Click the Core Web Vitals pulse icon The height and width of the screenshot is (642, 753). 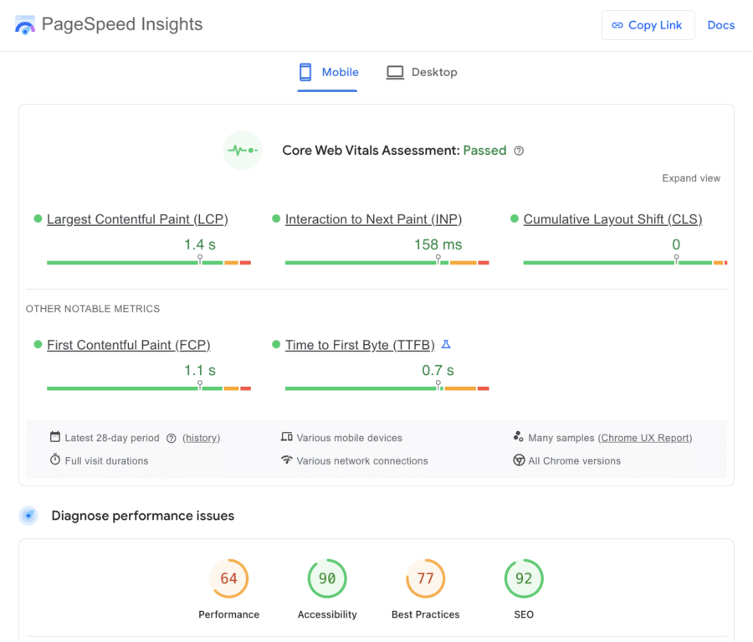[x=243, y=151]
